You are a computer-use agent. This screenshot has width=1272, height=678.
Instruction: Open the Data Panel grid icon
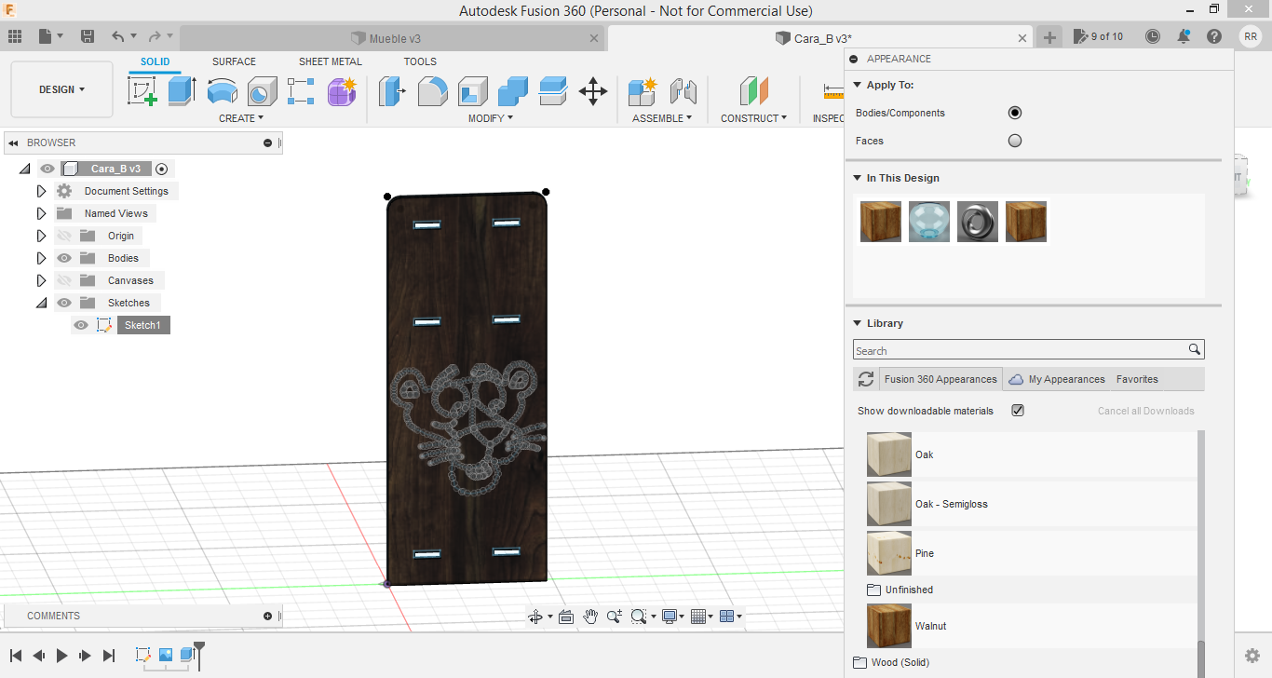point(15,36)
